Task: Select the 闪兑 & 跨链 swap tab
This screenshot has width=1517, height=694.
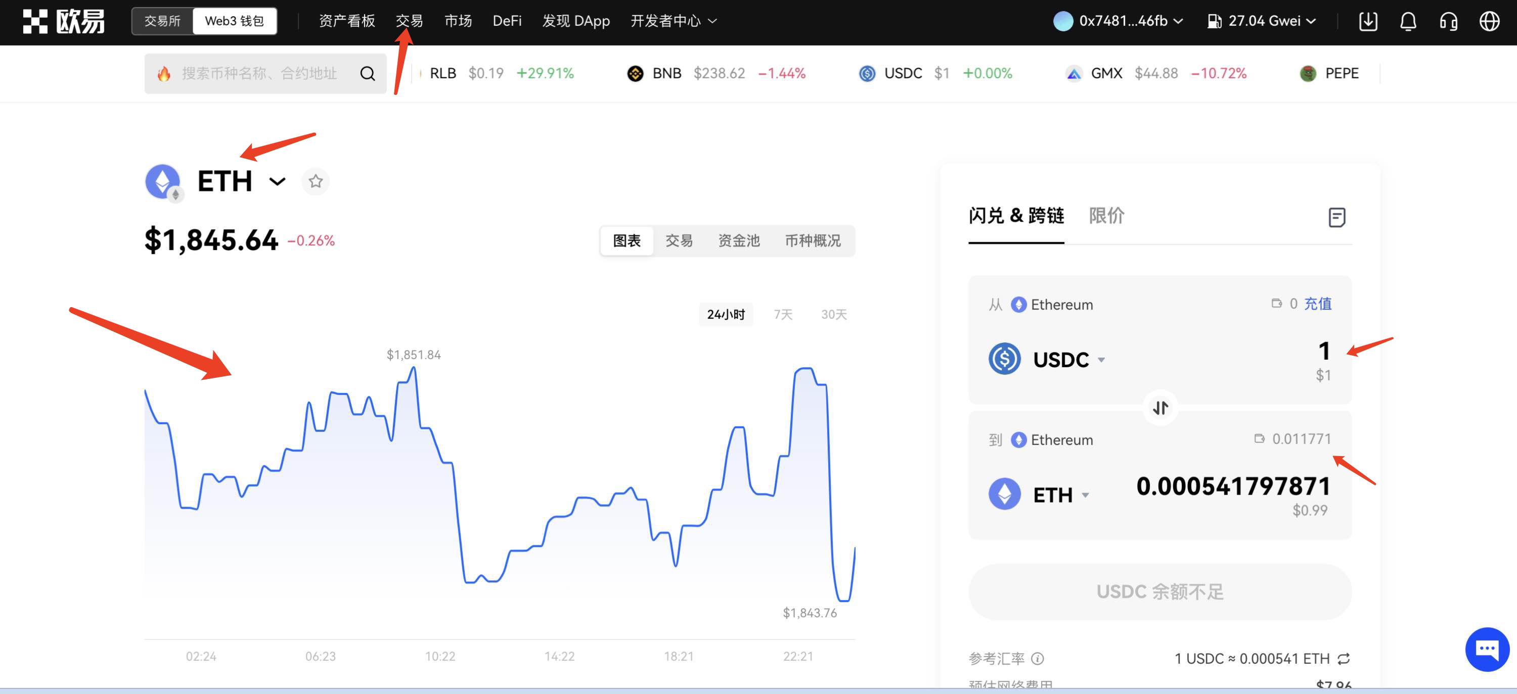Action: point(1016,216)
